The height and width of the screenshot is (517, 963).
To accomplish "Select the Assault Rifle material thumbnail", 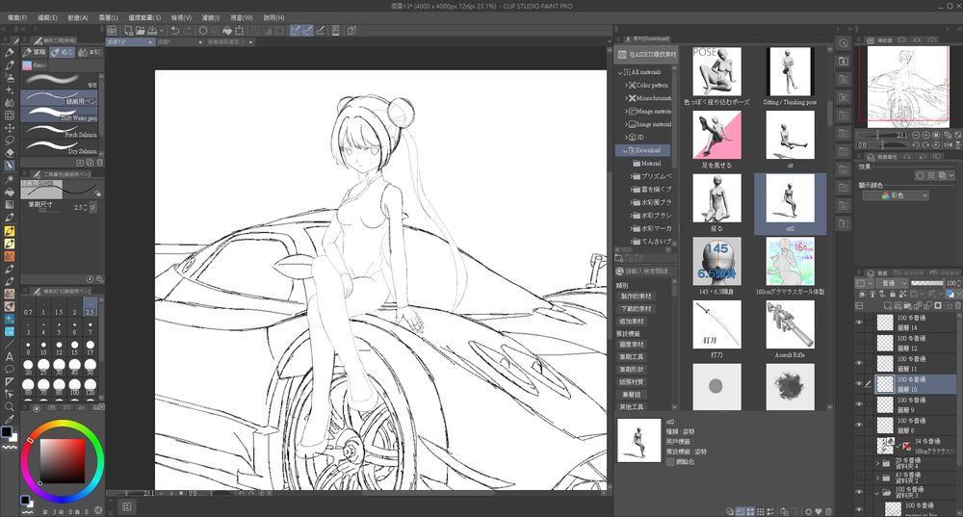I will [790, 325].
